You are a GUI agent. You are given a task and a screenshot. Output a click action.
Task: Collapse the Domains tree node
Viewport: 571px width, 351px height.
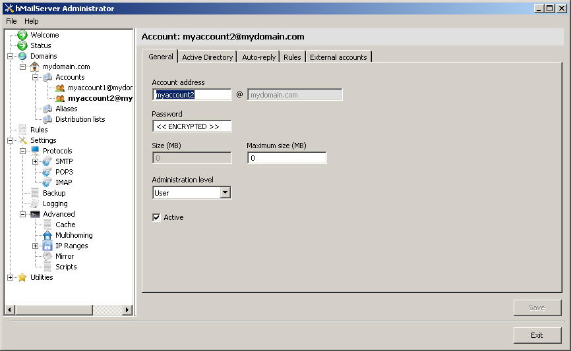click(x=10, y=56)
